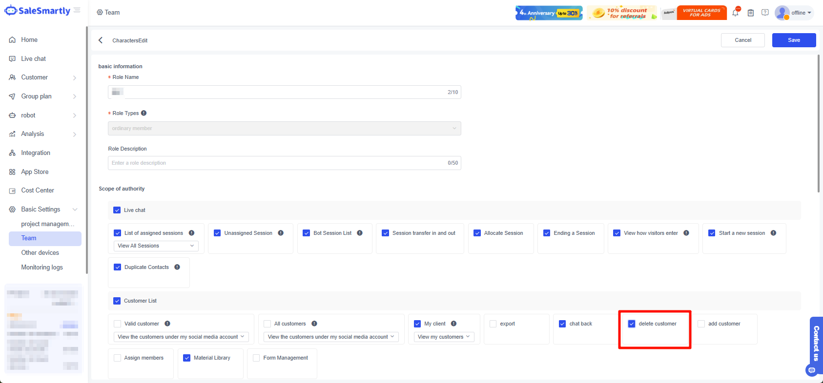Click the clipboard icon in top bar
The height and width of the screenshot is (383, 823).
(x=751, y=13)
